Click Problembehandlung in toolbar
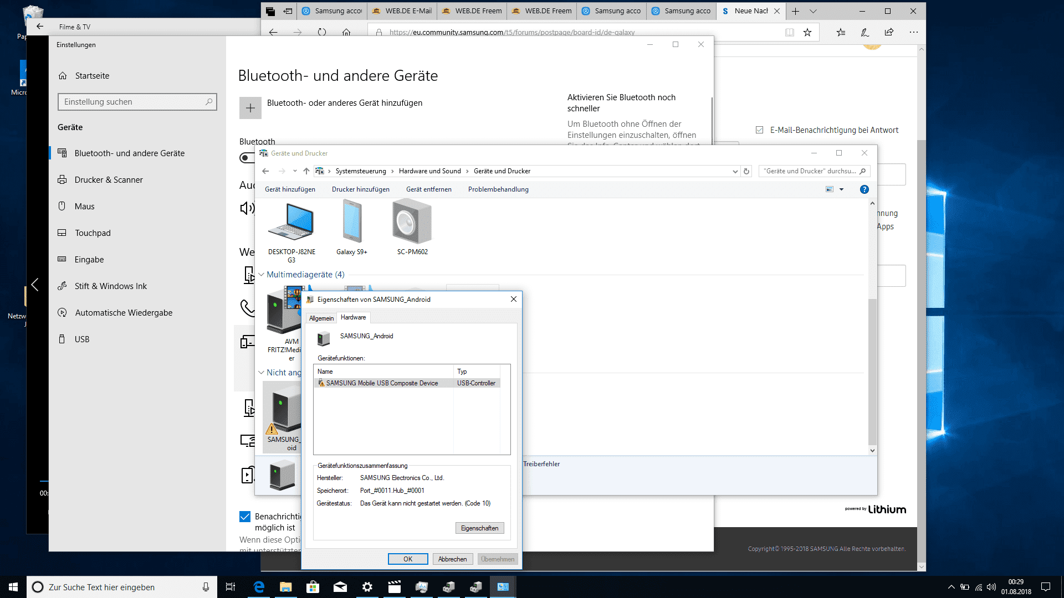The height and width of the screenshot is (598, 1064). [498, 189]
